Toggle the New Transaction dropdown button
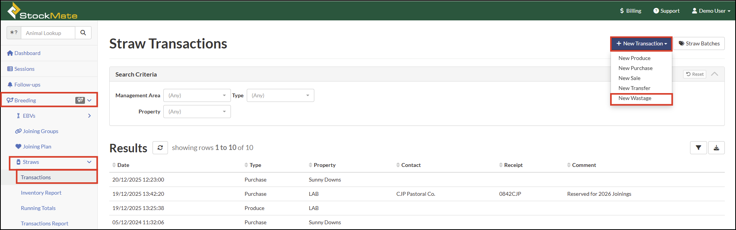This screenshot has height=230, width=736. click(641, 43)
